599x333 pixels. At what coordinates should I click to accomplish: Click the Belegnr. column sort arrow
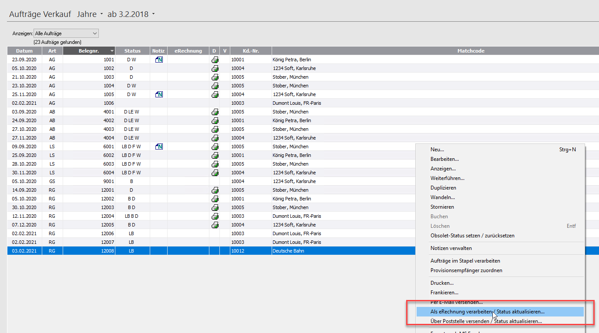(112, 51)
